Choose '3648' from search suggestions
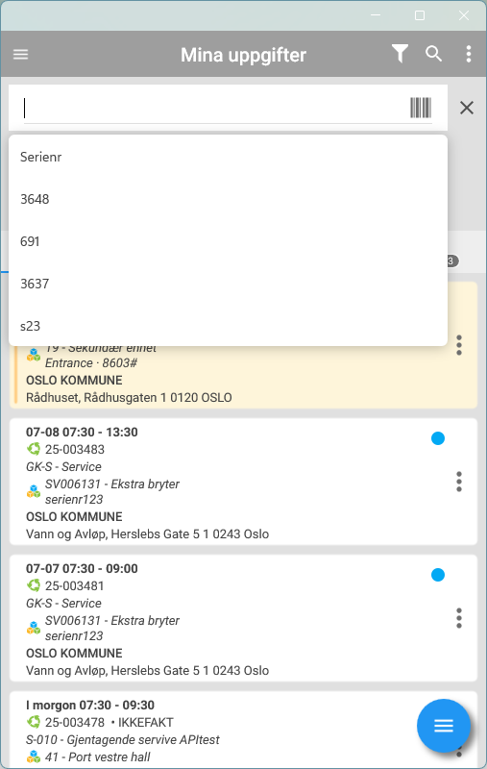Viewport: 487px width, 769px height. [x=228, y=199]
